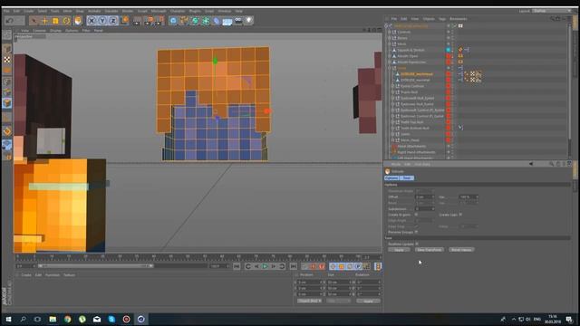Expand the Mesh object in tree

[x=390, y=44]
